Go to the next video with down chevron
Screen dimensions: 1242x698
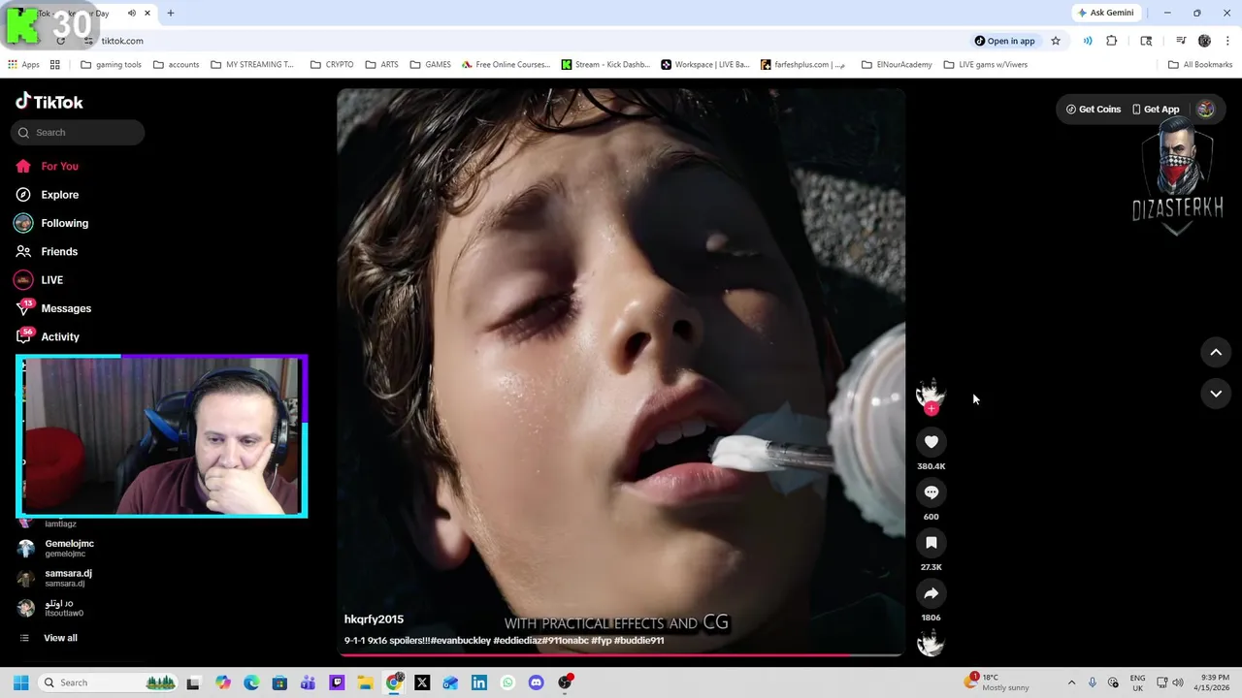coord(1216,394)
